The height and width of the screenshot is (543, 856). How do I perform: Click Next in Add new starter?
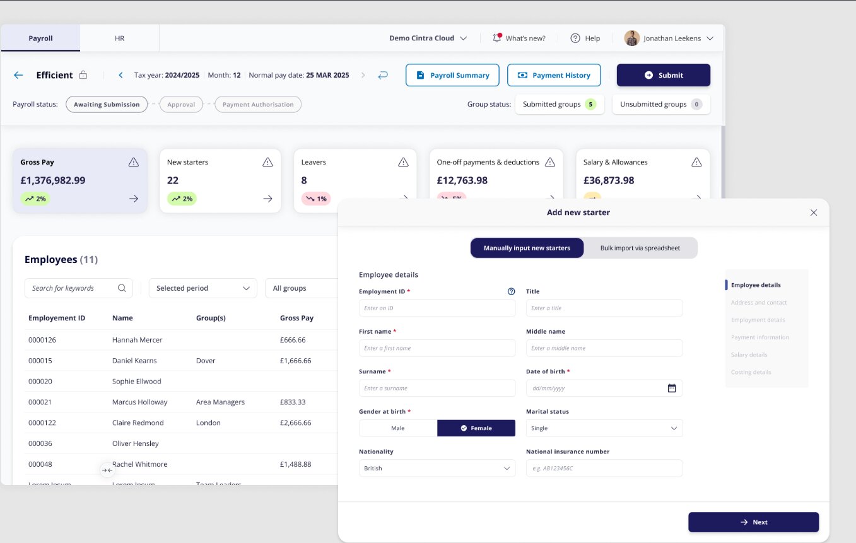click(753, 522)
